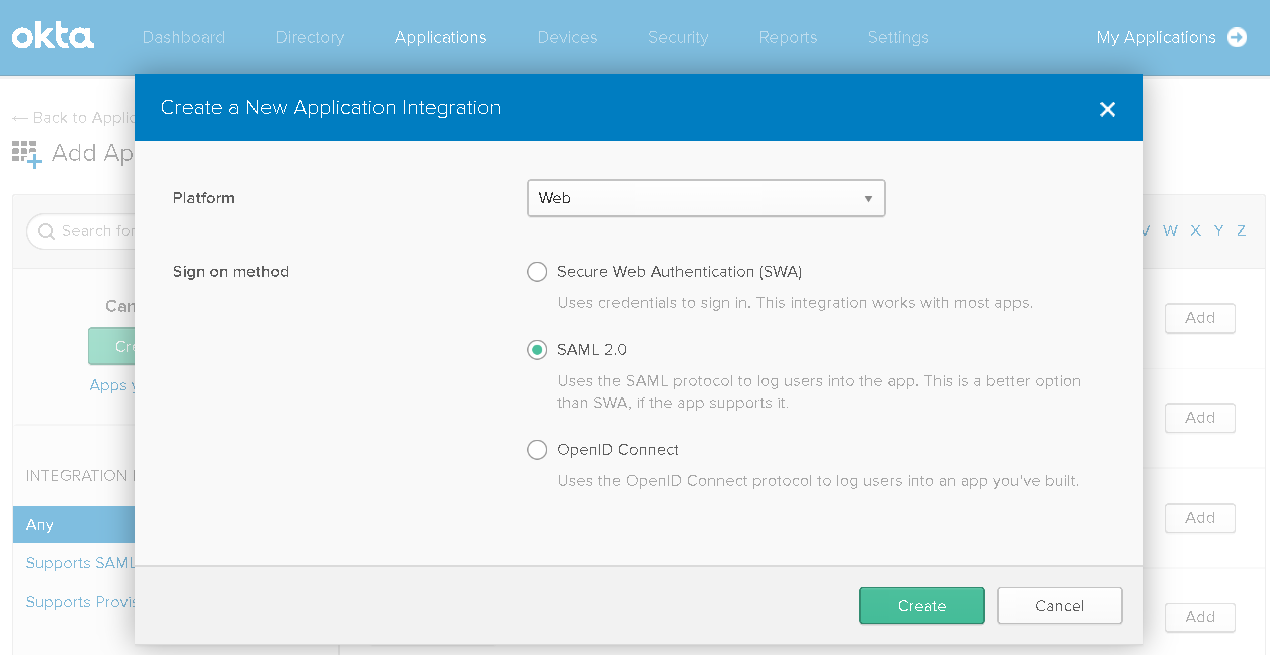Open the Settings menu
Screen dimensions: 1270x655
coord(898,37)
